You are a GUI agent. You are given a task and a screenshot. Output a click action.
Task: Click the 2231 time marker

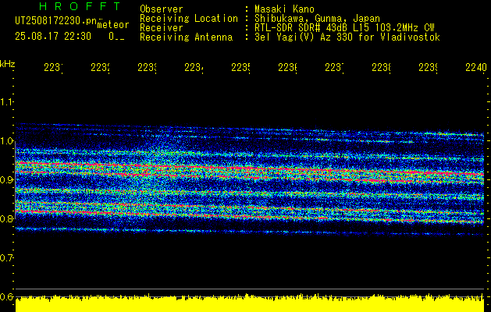(x=53, y=67)
